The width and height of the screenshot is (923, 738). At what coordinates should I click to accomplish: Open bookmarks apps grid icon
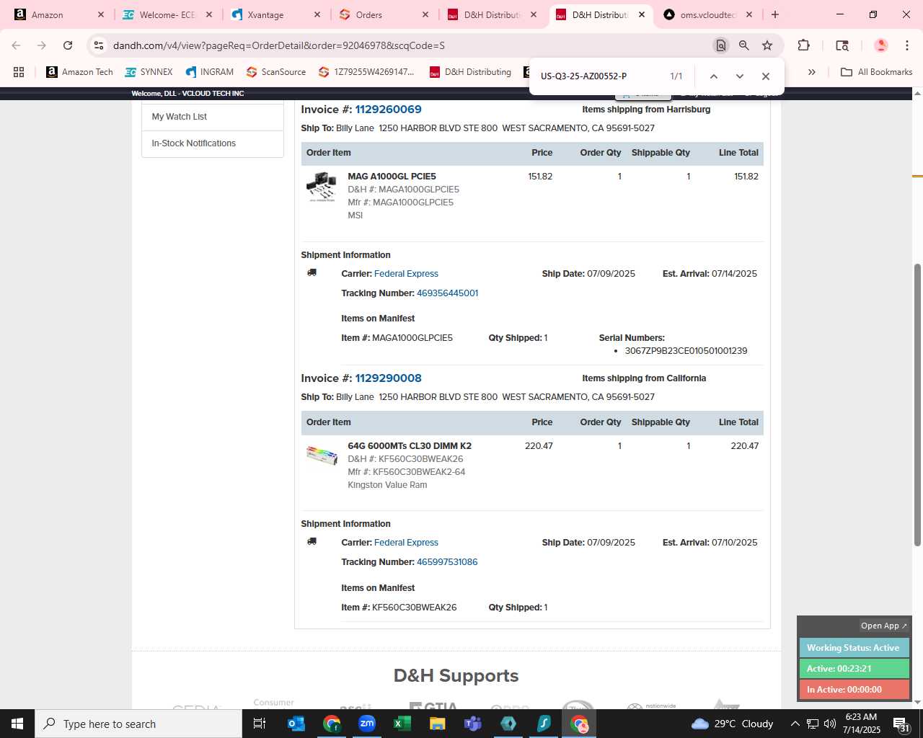click(19, 72)
